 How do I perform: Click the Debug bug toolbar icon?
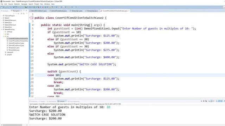coord(30,7)
